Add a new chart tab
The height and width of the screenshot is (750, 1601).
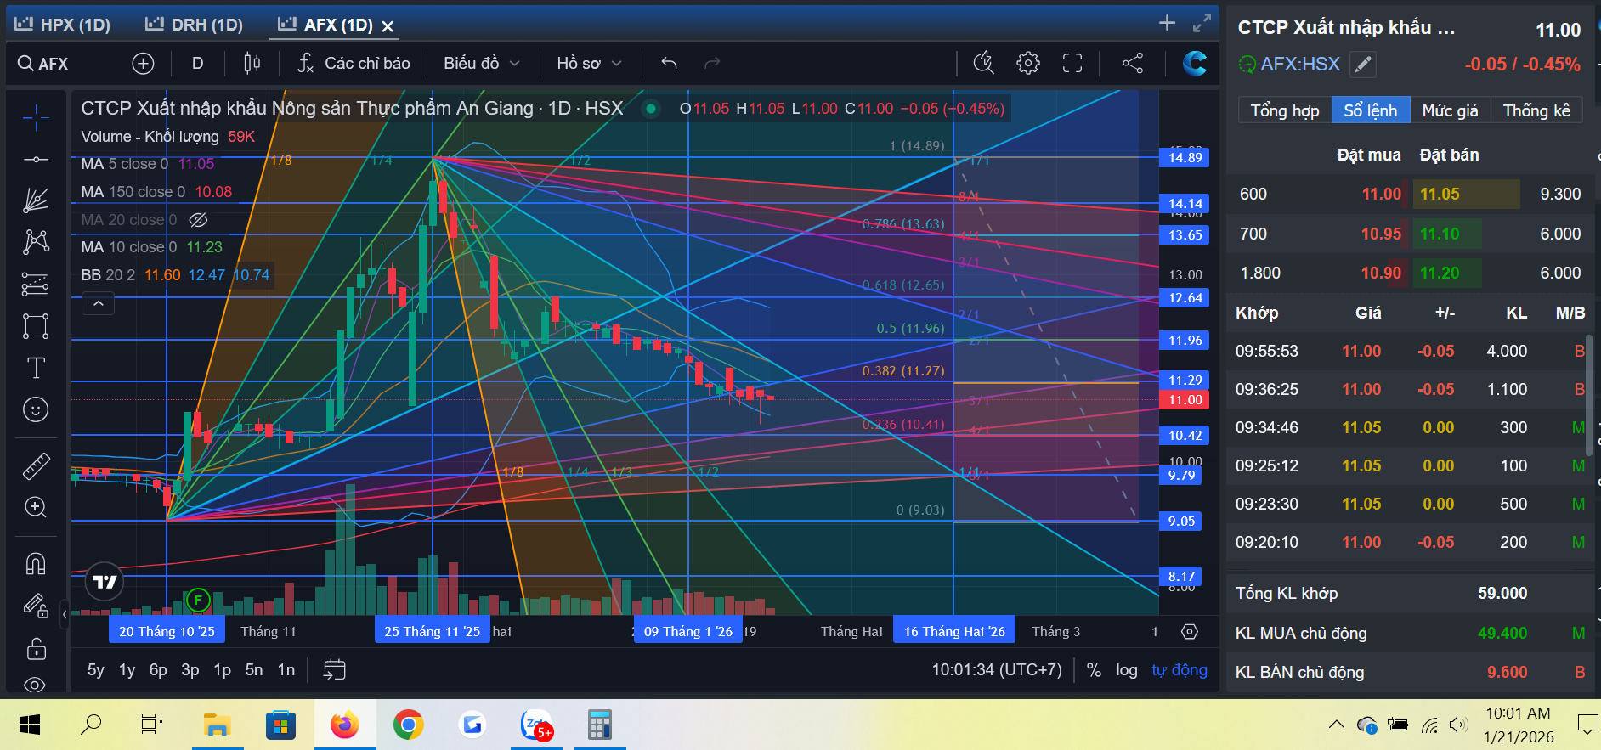pyautogui.click(x=1167, y=23)
